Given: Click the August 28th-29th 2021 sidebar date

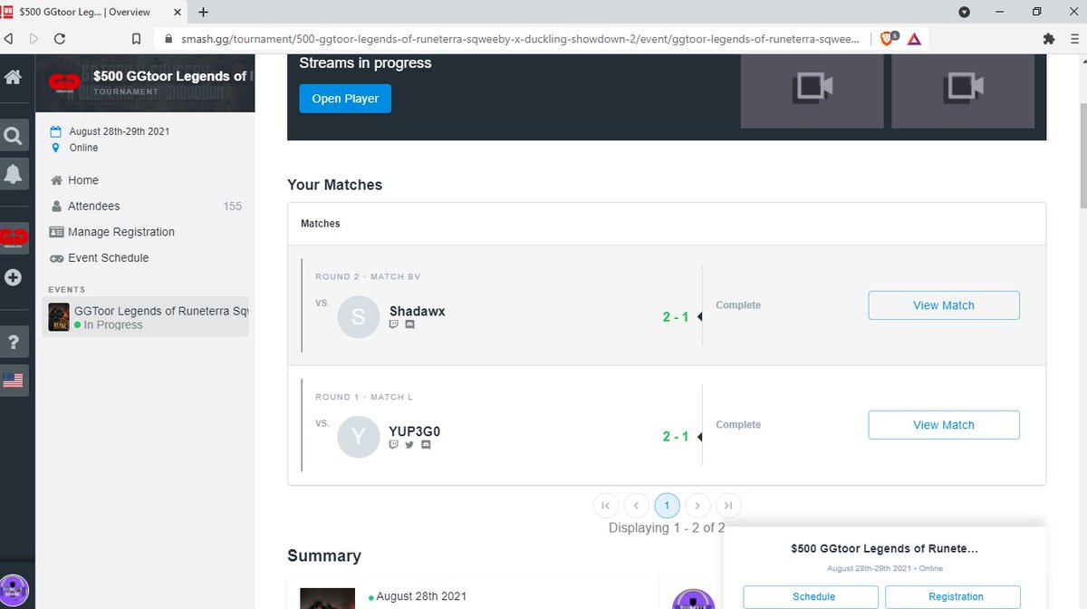Looking at the screenshot, I should (x=120, y=131).
